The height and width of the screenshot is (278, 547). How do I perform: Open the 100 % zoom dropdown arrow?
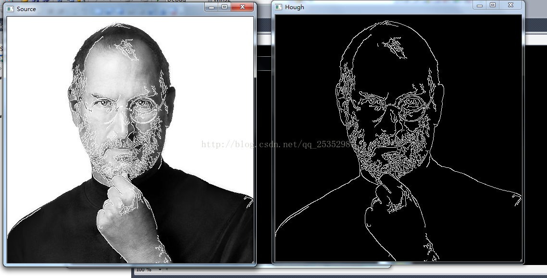160,270
